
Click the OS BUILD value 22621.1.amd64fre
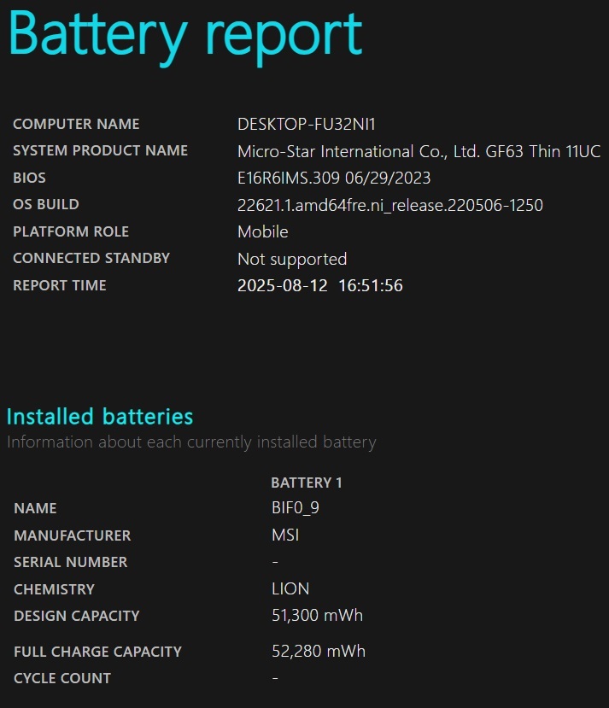click(390, 205)
